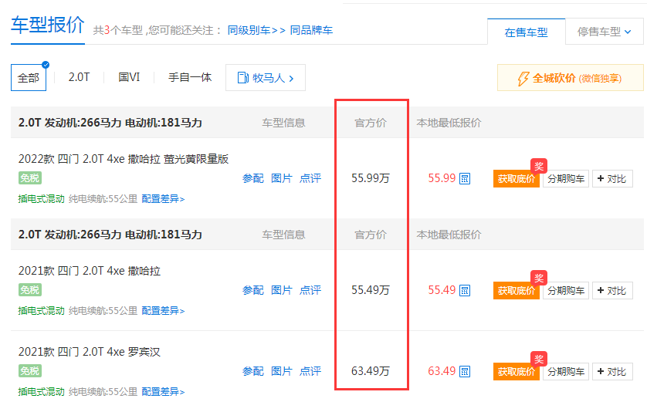The height and width of the screenshot is (402, 647).
Task: Click 获取底价 for 2021款 罗宾汉
Action: [517, 371]
